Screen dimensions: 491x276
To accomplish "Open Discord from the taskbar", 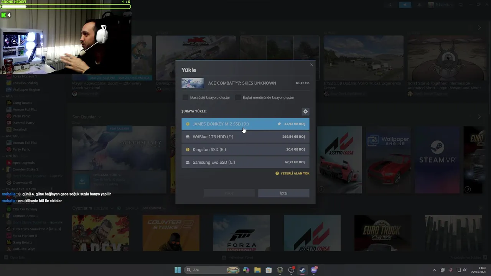I will [x=314, y=270].
